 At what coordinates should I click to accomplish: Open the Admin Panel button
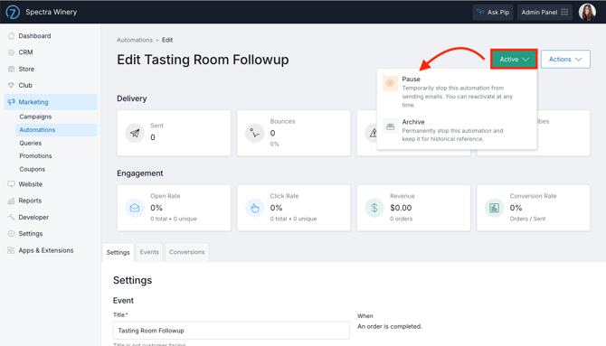point(544,12)
